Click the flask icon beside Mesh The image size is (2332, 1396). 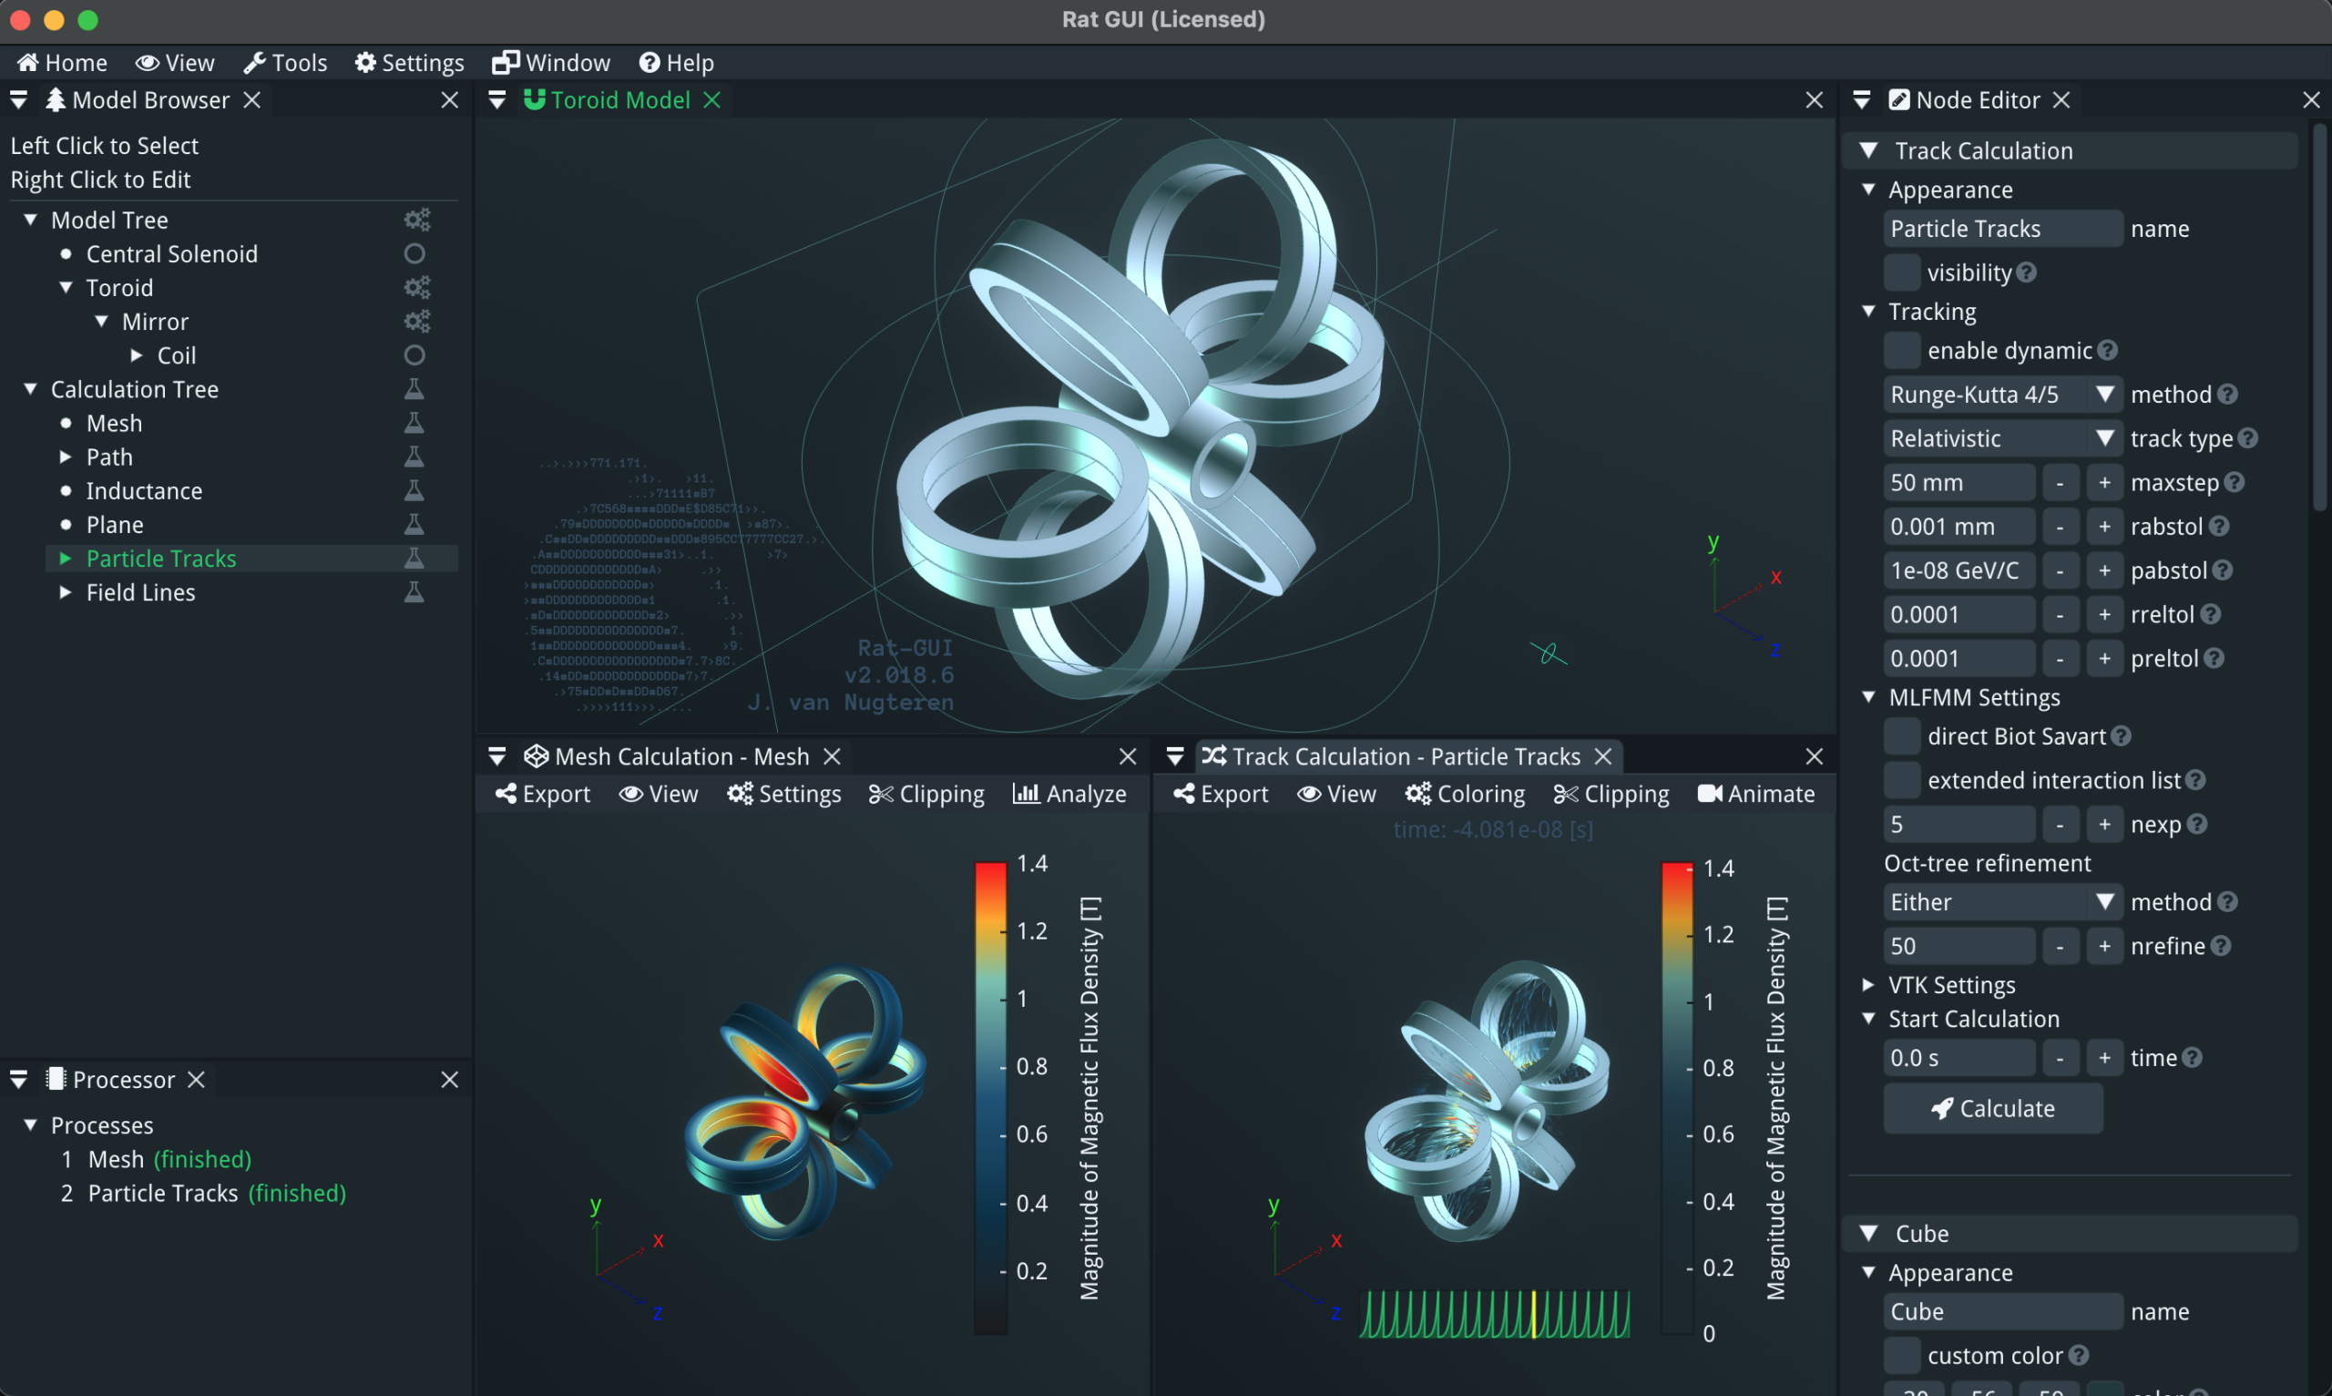[x=414, y=424]
